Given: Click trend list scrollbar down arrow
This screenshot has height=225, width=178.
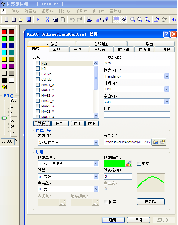Looking at the screenshot, I should [96, 115].
